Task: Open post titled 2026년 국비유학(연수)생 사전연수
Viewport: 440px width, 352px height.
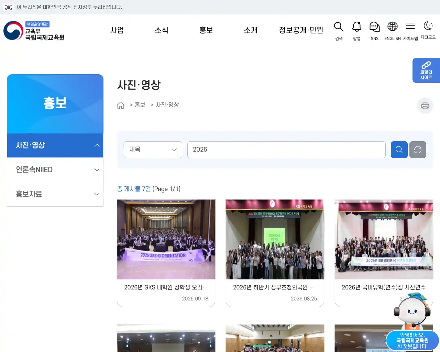Action: 384,287
